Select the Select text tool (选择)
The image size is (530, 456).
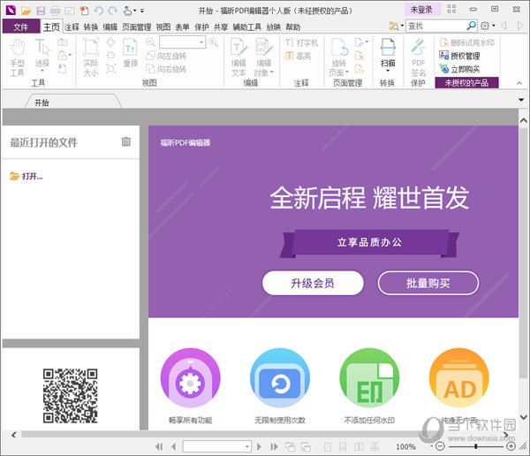[42, 56]
